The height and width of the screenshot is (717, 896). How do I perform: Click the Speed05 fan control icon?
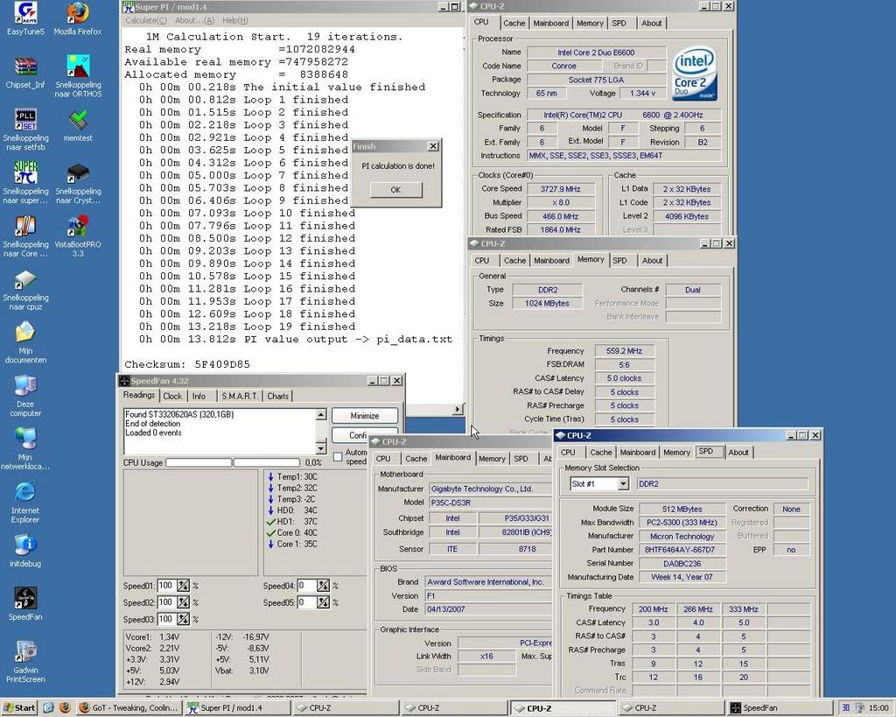point(323,602)
